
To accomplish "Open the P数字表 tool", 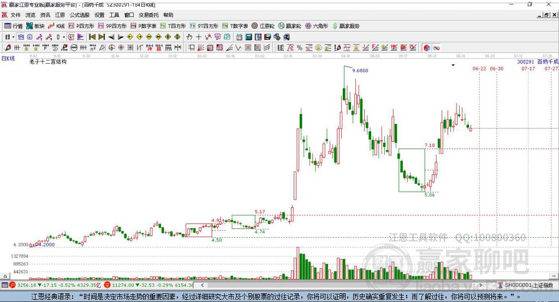I will [x=143, y=26].
